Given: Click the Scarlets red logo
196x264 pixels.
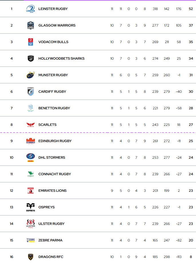Looking at the screenshot, I should point(31,125).
